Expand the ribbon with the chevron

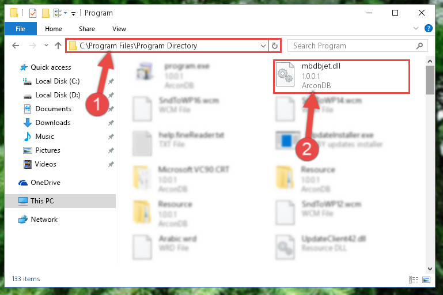416,28
